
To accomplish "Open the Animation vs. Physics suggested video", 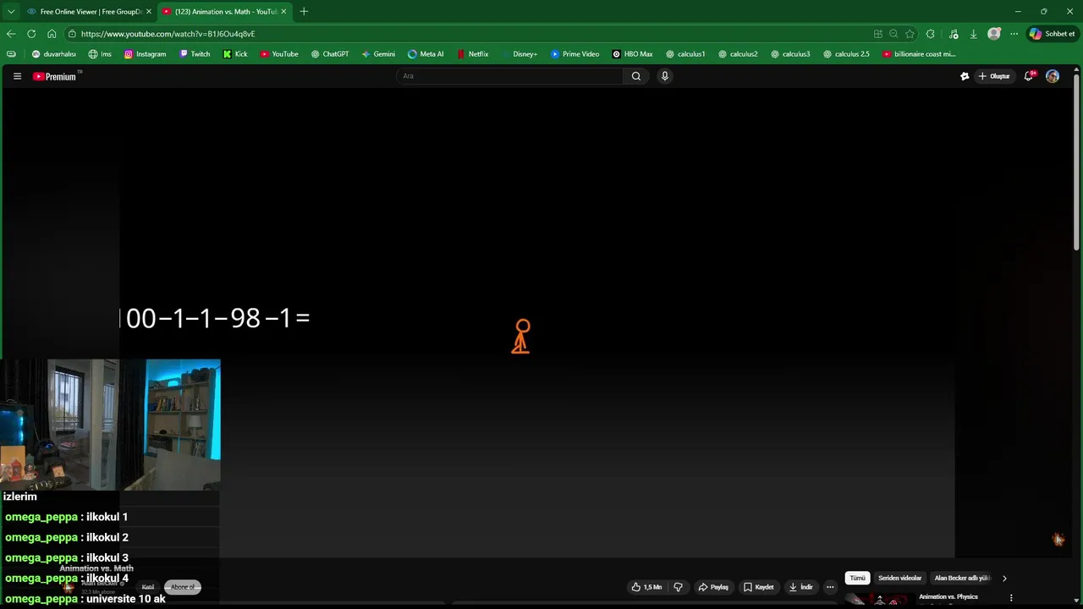I will [948, 597].
